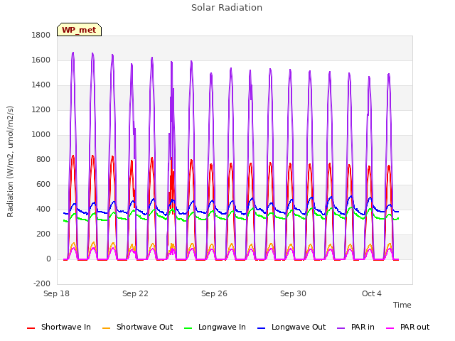This screenshot has width=455, height=341.
Task: Click the 1800 y-axis tick label
Action: pyautogui.click(x=41, y=35)
